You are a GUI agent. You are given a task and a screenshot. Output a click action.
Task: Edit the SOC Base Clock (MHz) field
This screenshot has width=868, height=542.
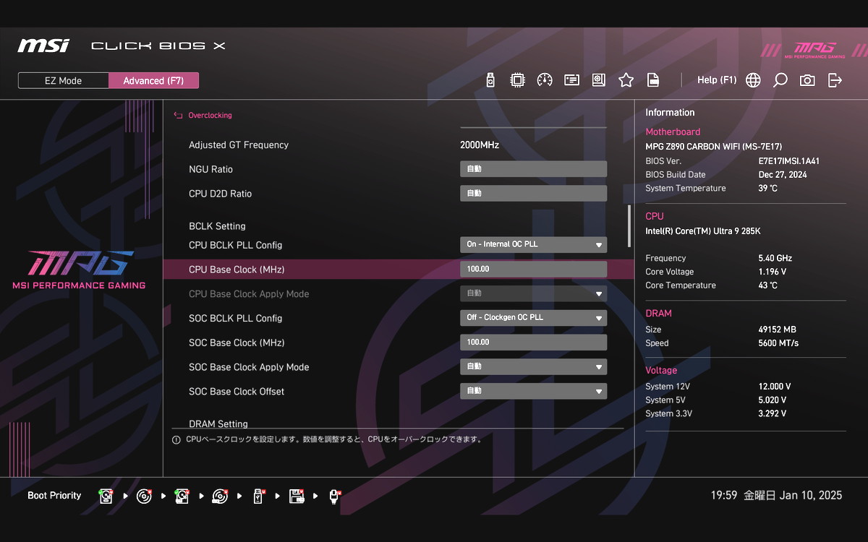(x=533, y=342)
